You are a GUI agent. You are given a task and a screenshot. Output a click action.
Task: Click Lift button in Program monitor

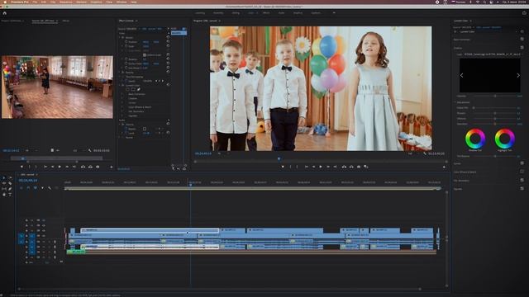344,167
